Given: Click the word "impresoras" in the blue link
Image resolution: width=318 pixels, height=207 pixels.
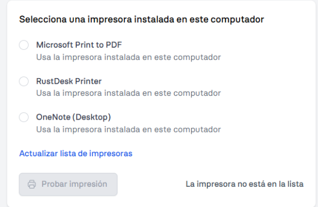Looking at the screenshot, I should point(110,154).
